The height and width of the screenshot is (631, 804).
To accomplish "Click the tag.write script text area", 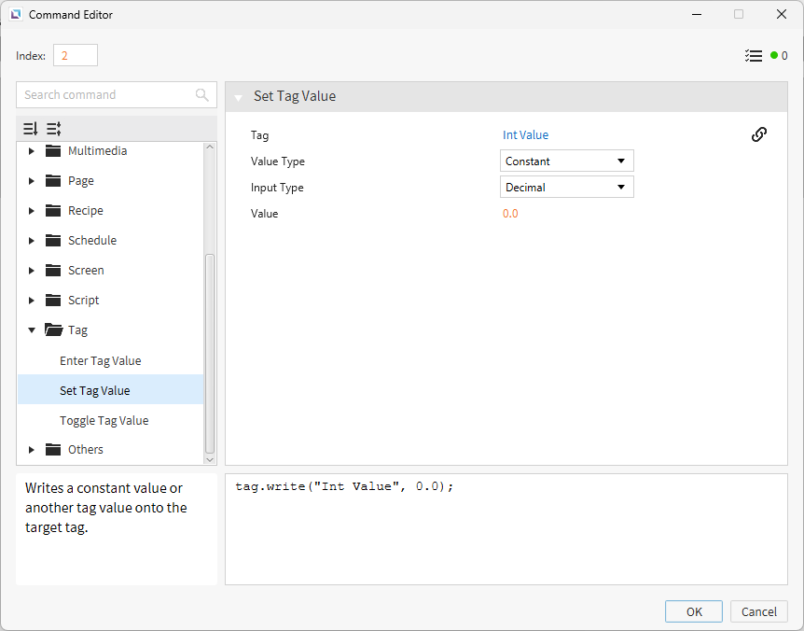I will [506, 529].
